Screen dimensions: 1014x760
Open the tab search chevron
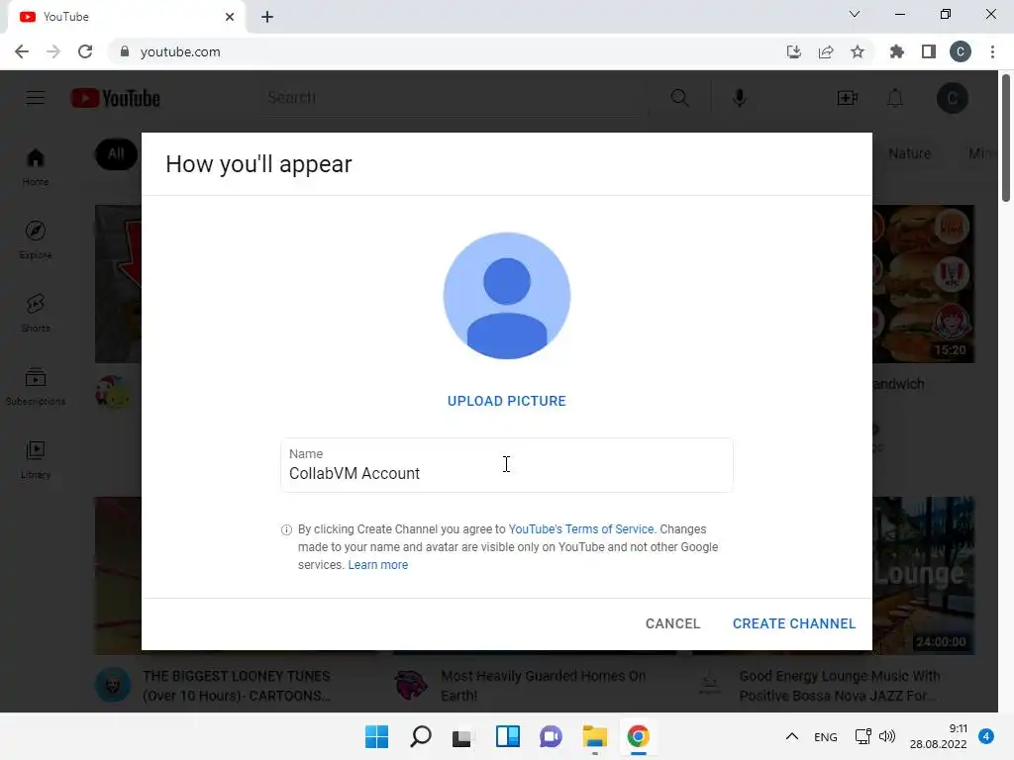[x=855, y=14]
